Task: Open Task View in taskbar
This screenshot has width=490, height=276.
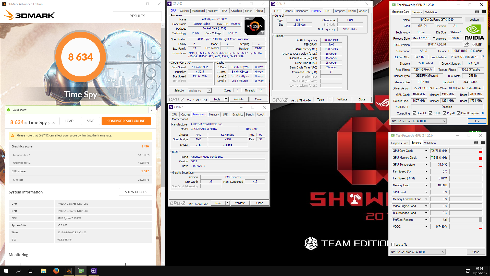Action: click(x=31, y=271)
